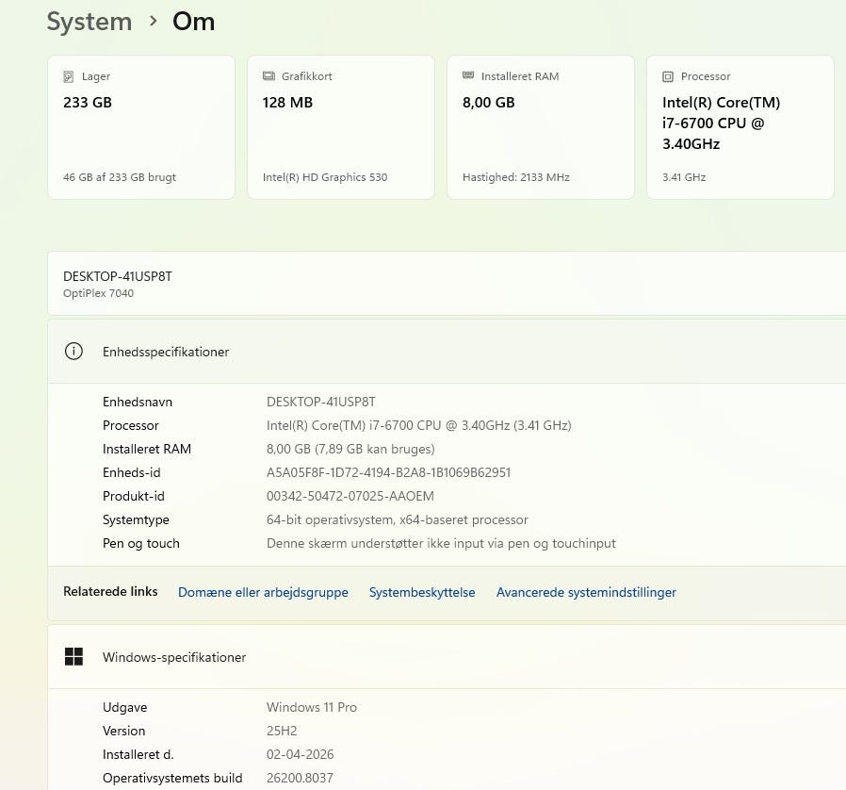Collapse the Enhedsspecifikationer section header
846x790 pixels.
pyautogui.click(x=452, y=352)
